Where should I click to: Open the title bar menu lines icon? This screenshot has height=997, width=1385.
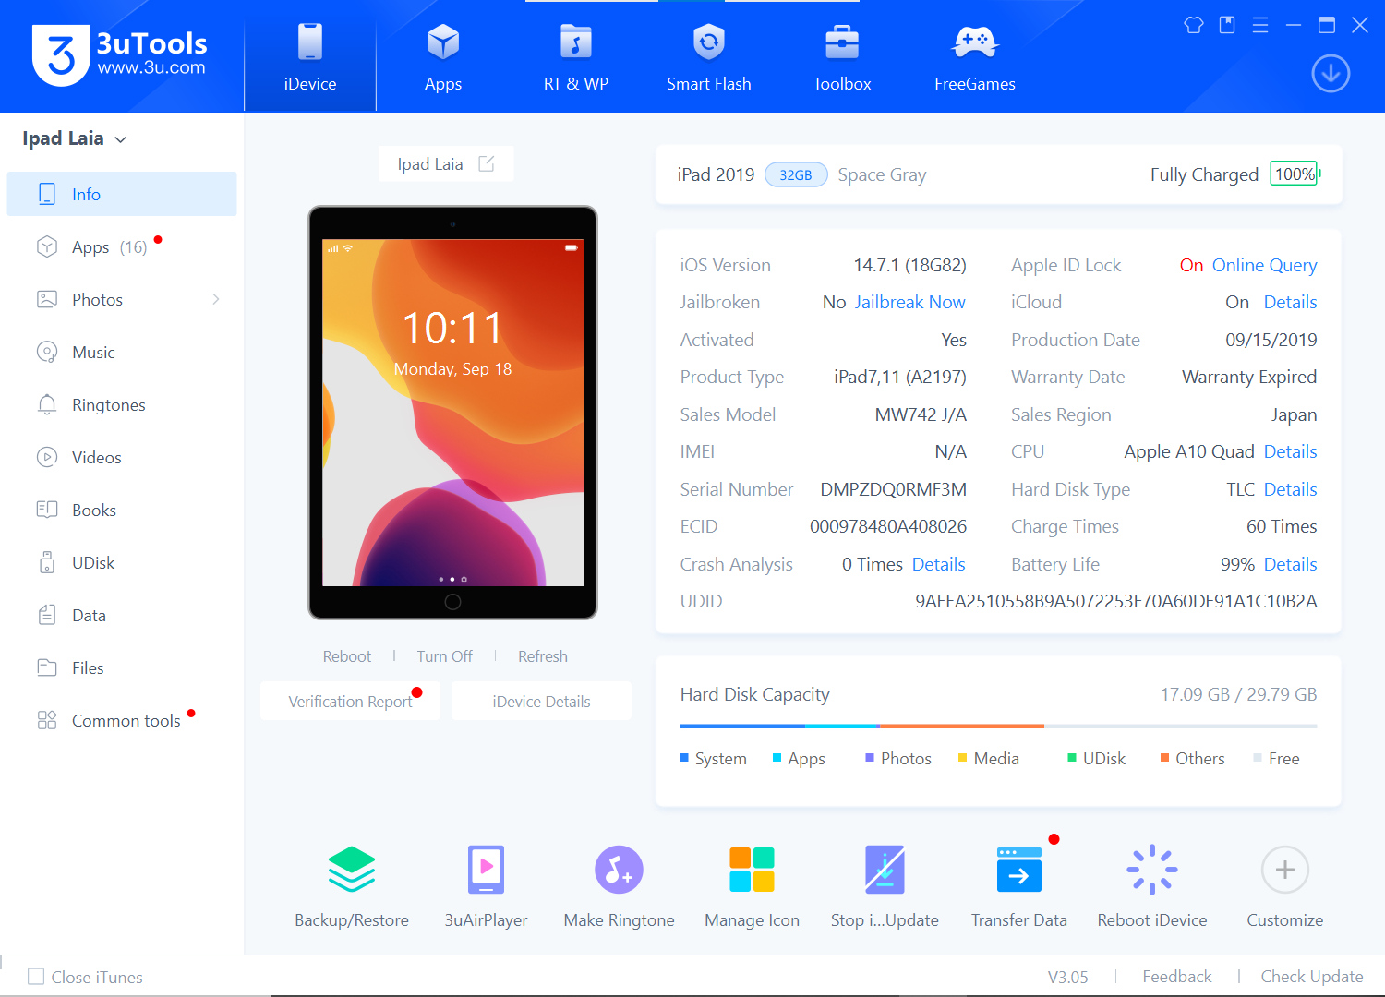coord(1260,25)
